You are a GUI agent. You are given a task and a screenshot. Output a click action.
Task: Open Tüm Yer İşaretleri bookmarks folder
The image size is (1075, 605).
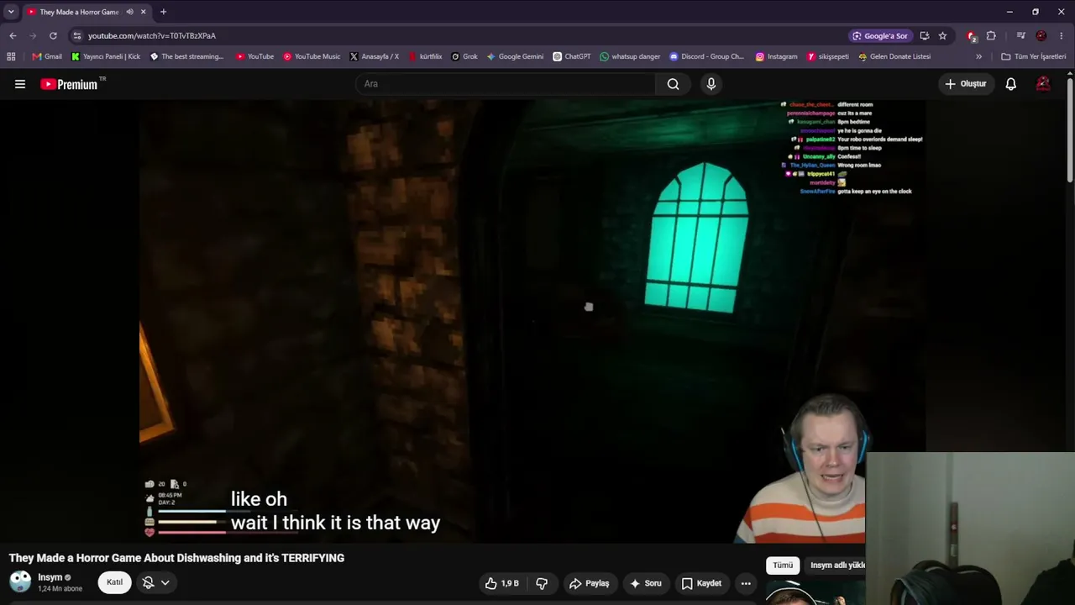coord(1034,56)
